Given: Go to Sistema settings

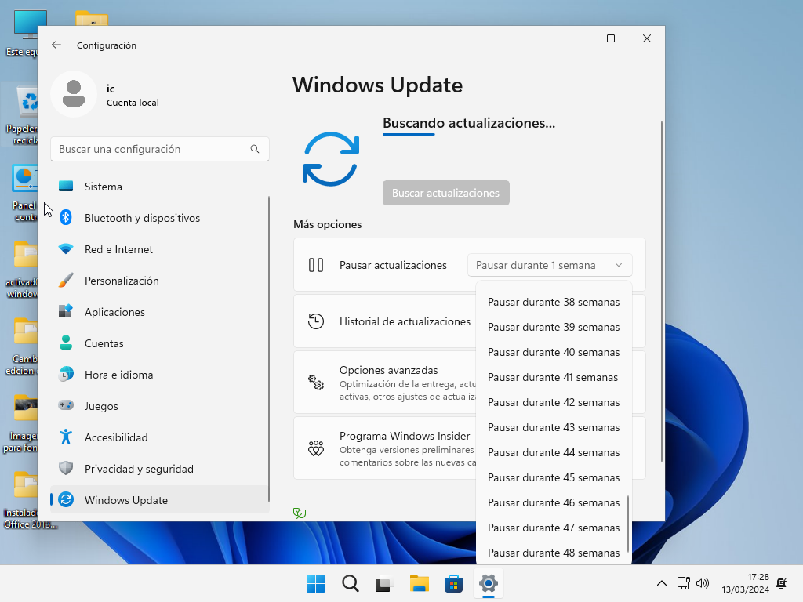Looking at the screenshot, I should pos(158,187).
